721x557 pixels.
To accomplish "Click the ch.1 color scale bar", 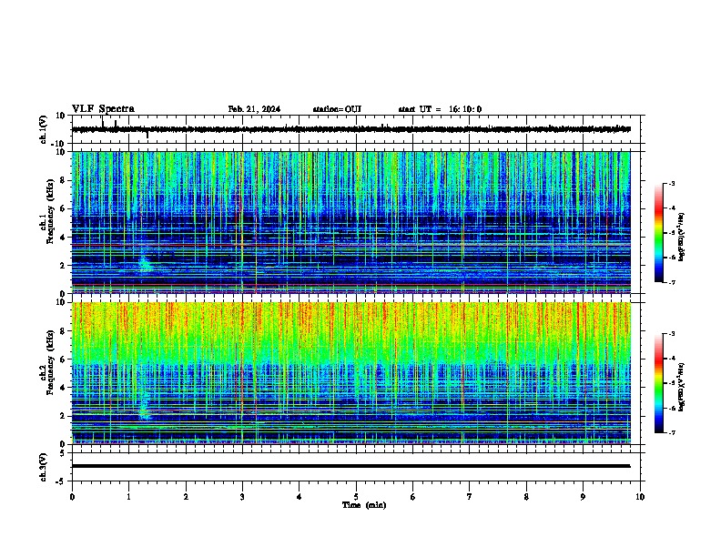I will [x=658, y=233].
